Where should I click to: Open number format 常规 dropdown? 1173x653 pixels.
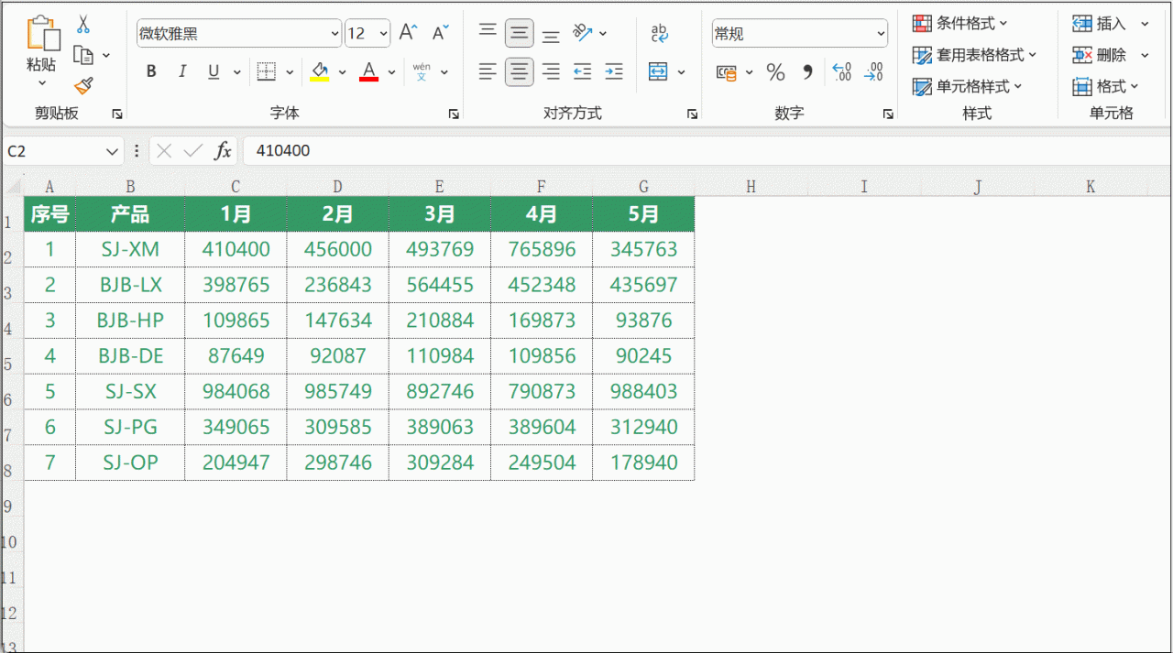[881, 34]
